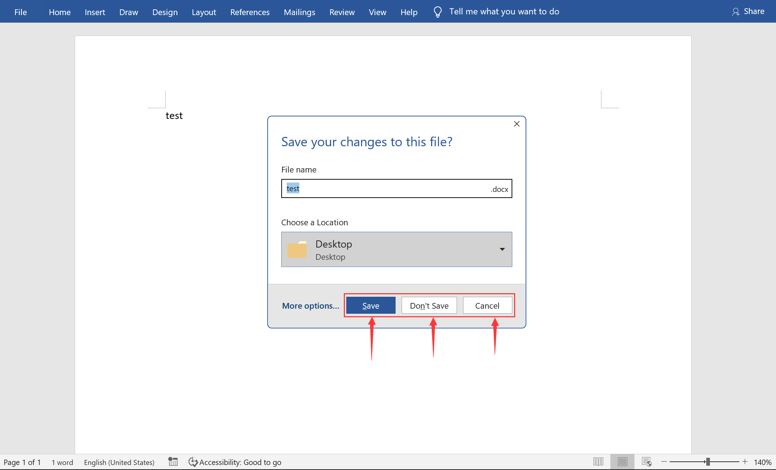Open proofing errors from the status bar icon
The height and width of the screenshot is (470, 776).
click(x=173, y=462)
